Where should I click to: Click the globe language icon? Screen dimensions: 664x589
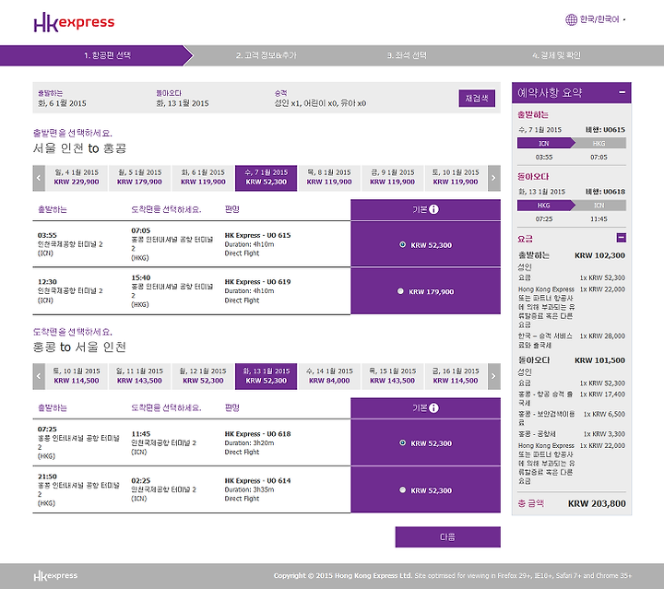[x=571, y=19]
